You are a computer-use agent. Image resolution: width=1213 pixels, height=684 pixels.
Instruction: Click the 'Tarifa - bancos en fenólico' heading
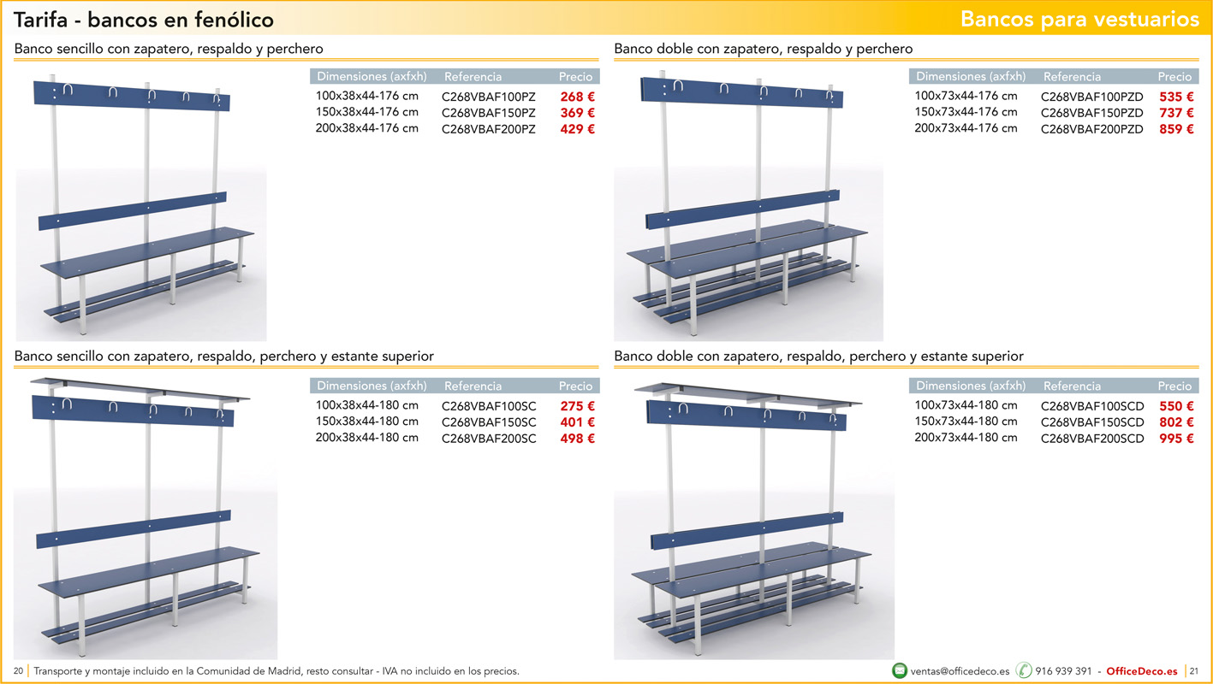point(144,20)
